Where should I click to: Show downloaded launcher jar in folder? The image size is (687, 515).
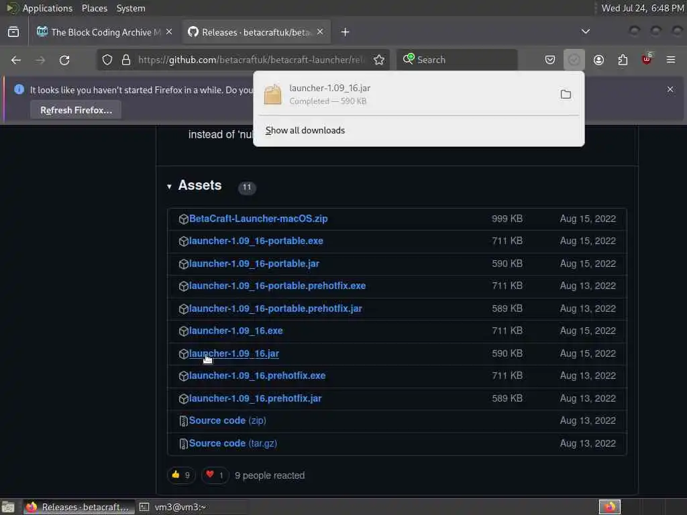coord(566,94)
